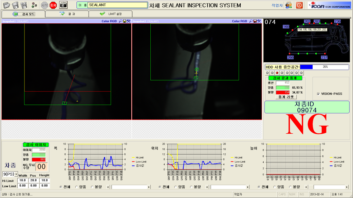Click the orange power exit icon
Viewport: 353px width, 198px height.
(x=299, y=5)
